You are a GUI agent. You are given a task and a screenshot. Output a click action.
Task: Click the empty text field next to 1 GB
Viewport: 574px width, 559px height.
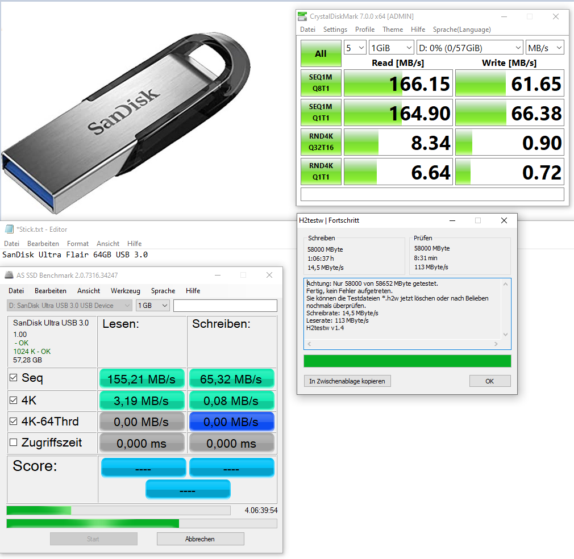pos(225,306)
